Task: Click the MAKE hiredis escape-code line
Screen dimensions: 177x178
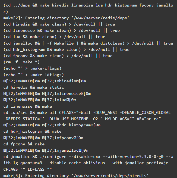Action: (45, 81)
